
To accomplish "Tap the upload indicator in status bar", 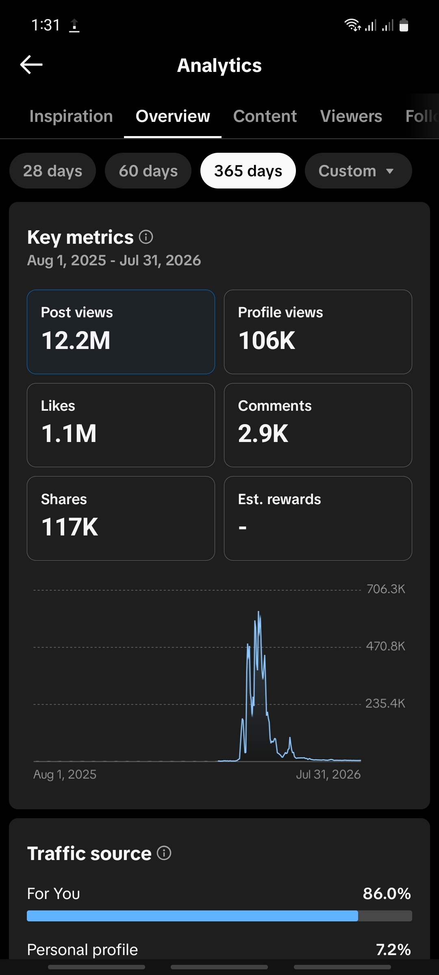I will tap(74, 25).
